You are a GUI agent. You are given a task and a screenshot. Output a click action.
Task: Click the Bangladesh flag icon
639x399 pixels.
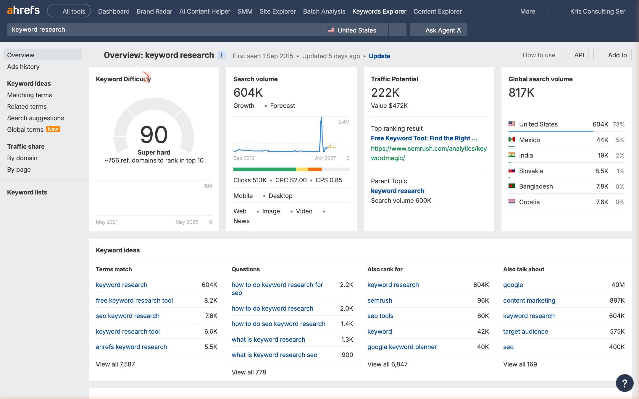click(x=511, y=186)
